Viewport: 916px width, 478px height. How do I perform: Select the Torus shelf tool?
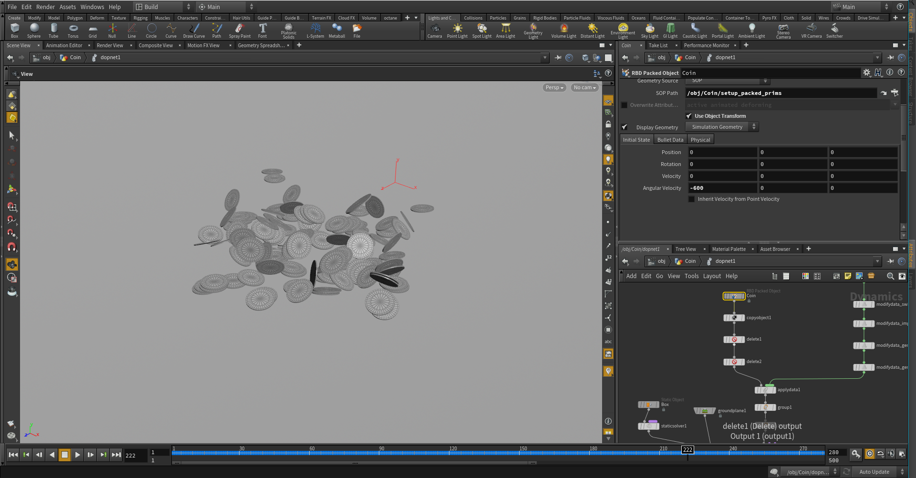click(x=73, y=31)
